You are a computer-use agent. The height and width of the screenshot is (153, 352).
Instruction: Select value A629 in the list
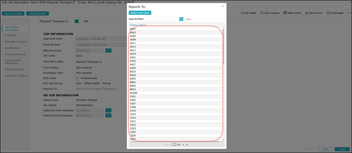176,68
